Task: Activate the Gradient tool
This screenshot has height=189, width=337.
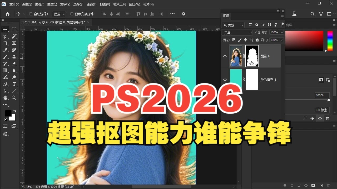Action: point(5,70)
